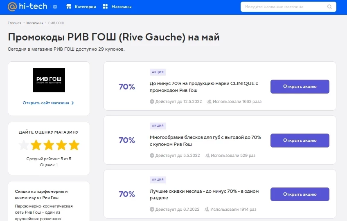
Task: Click users icon by 1662 раза
Action: (x=209, y=102)
